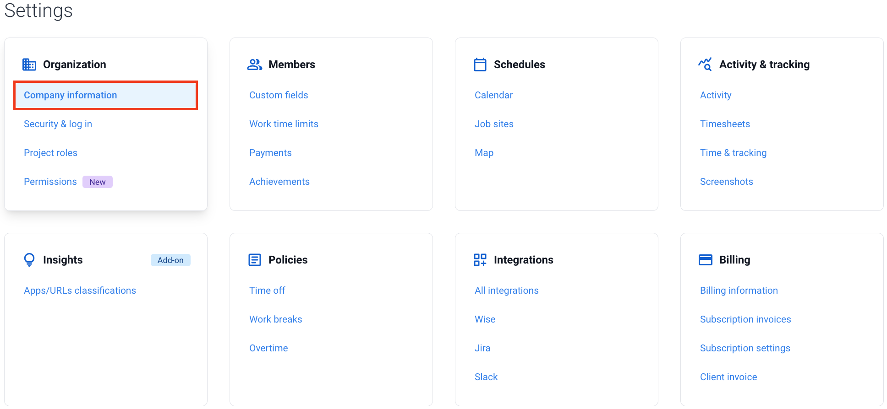Click the Policies document icon
The height and width of the screenshot is (409, 887).
(x=255, y=260)
